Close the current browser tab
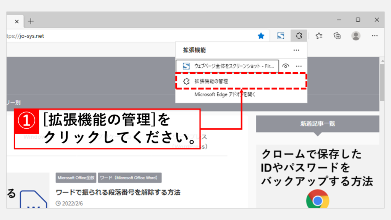391x220 pixels. tap(17, 21)
